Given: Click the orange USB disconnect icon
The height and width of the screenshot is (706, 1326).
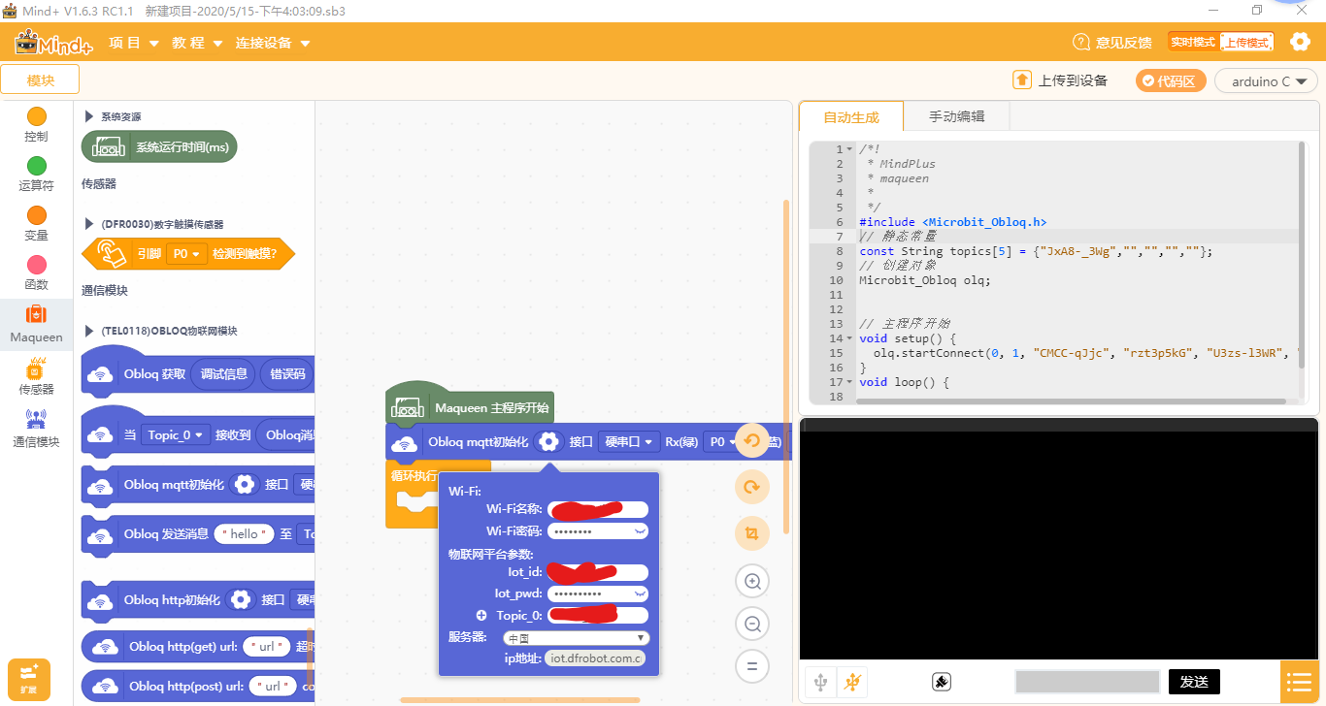Looking at the screenshot, I should point(852,682).
